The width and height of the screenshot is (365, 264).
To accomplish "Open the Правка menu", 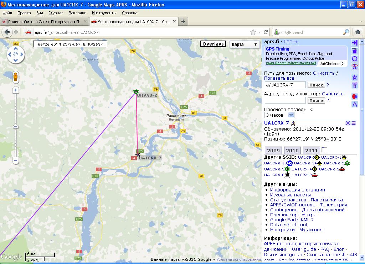I will [x=24, y=13].
